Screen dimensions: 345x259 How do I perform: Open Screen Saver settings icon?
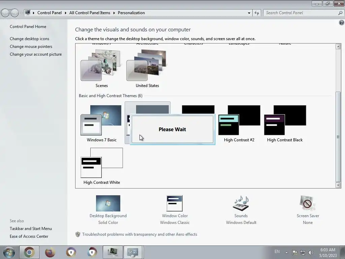tap(308, 203)
